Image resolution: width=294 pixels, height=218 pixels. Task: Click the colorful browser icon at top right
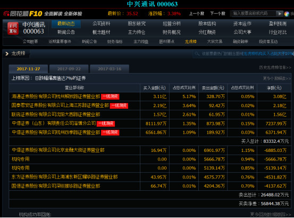pos(287,14)
